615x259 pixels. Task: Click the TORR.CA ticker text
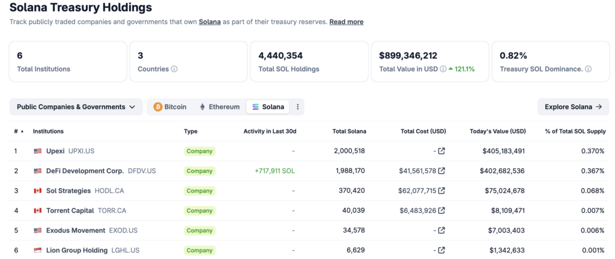pos(112,210)
